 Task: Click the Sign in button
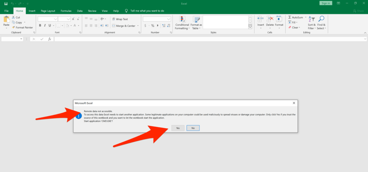coord(326,3)
